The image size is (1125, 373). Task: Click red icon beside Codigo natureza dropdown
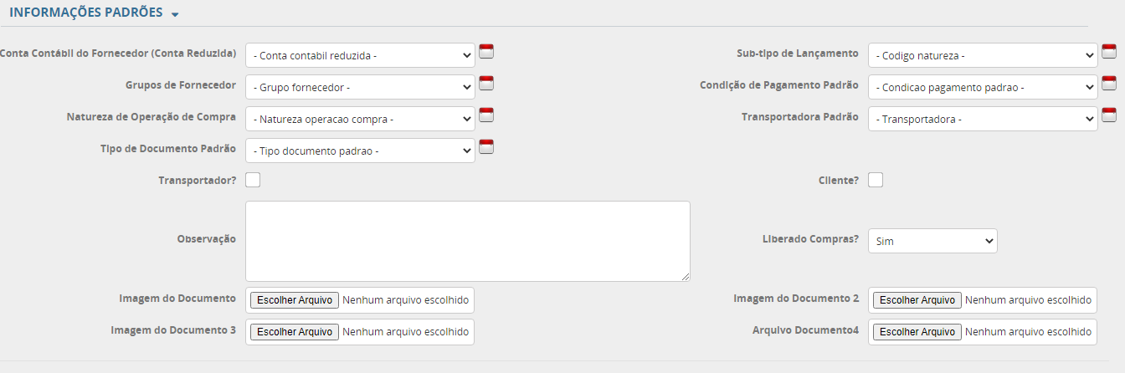click(x=1109, y=52)
